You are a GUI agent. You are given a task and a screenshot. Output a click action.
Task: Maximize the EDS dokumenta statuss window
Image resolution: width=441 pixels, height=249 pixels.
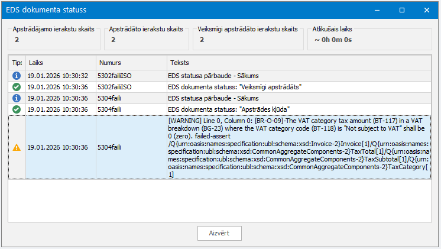tap(402, 10)
